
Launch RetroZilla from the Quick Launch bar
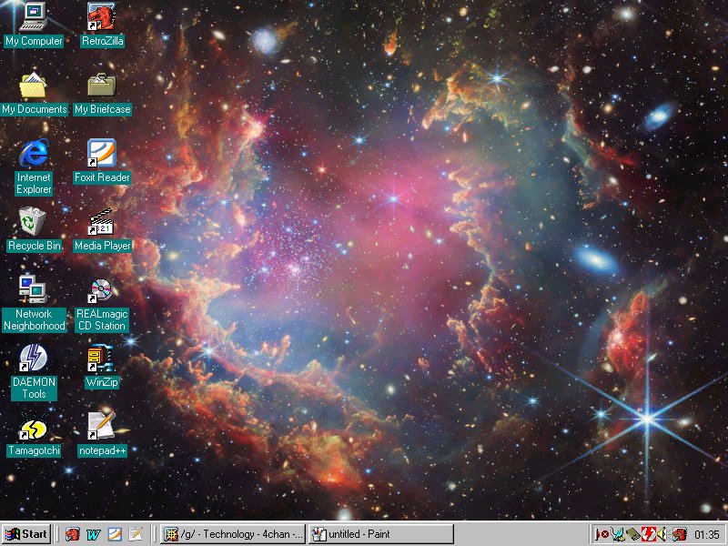click(72, 534)
